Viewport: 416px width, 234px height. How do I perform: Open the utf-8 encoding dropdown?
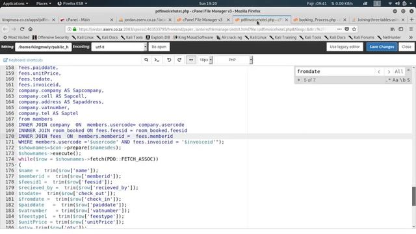tap(119, 47)
